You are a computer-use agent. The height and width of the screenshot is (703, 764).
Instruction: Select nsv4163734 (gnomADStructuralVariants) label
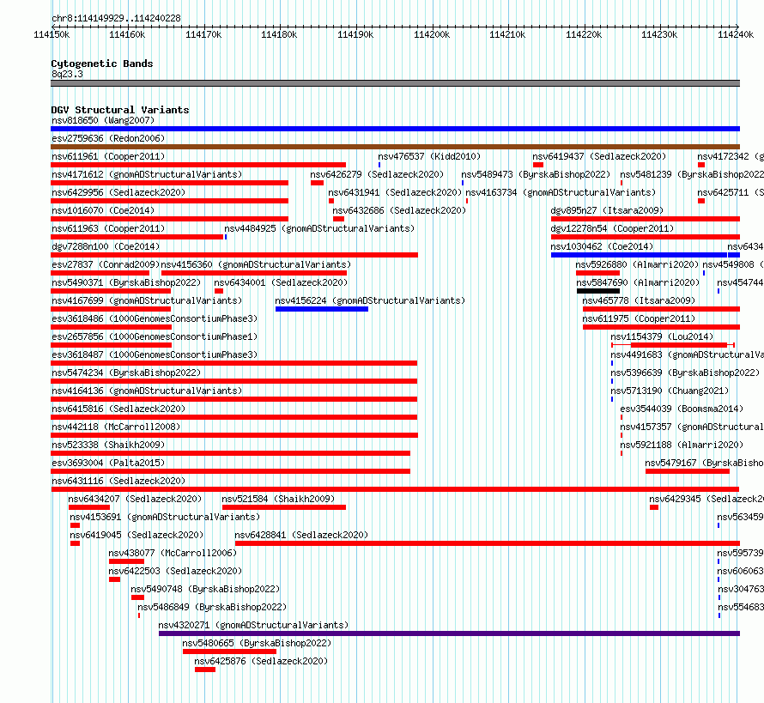coord(561,192)
